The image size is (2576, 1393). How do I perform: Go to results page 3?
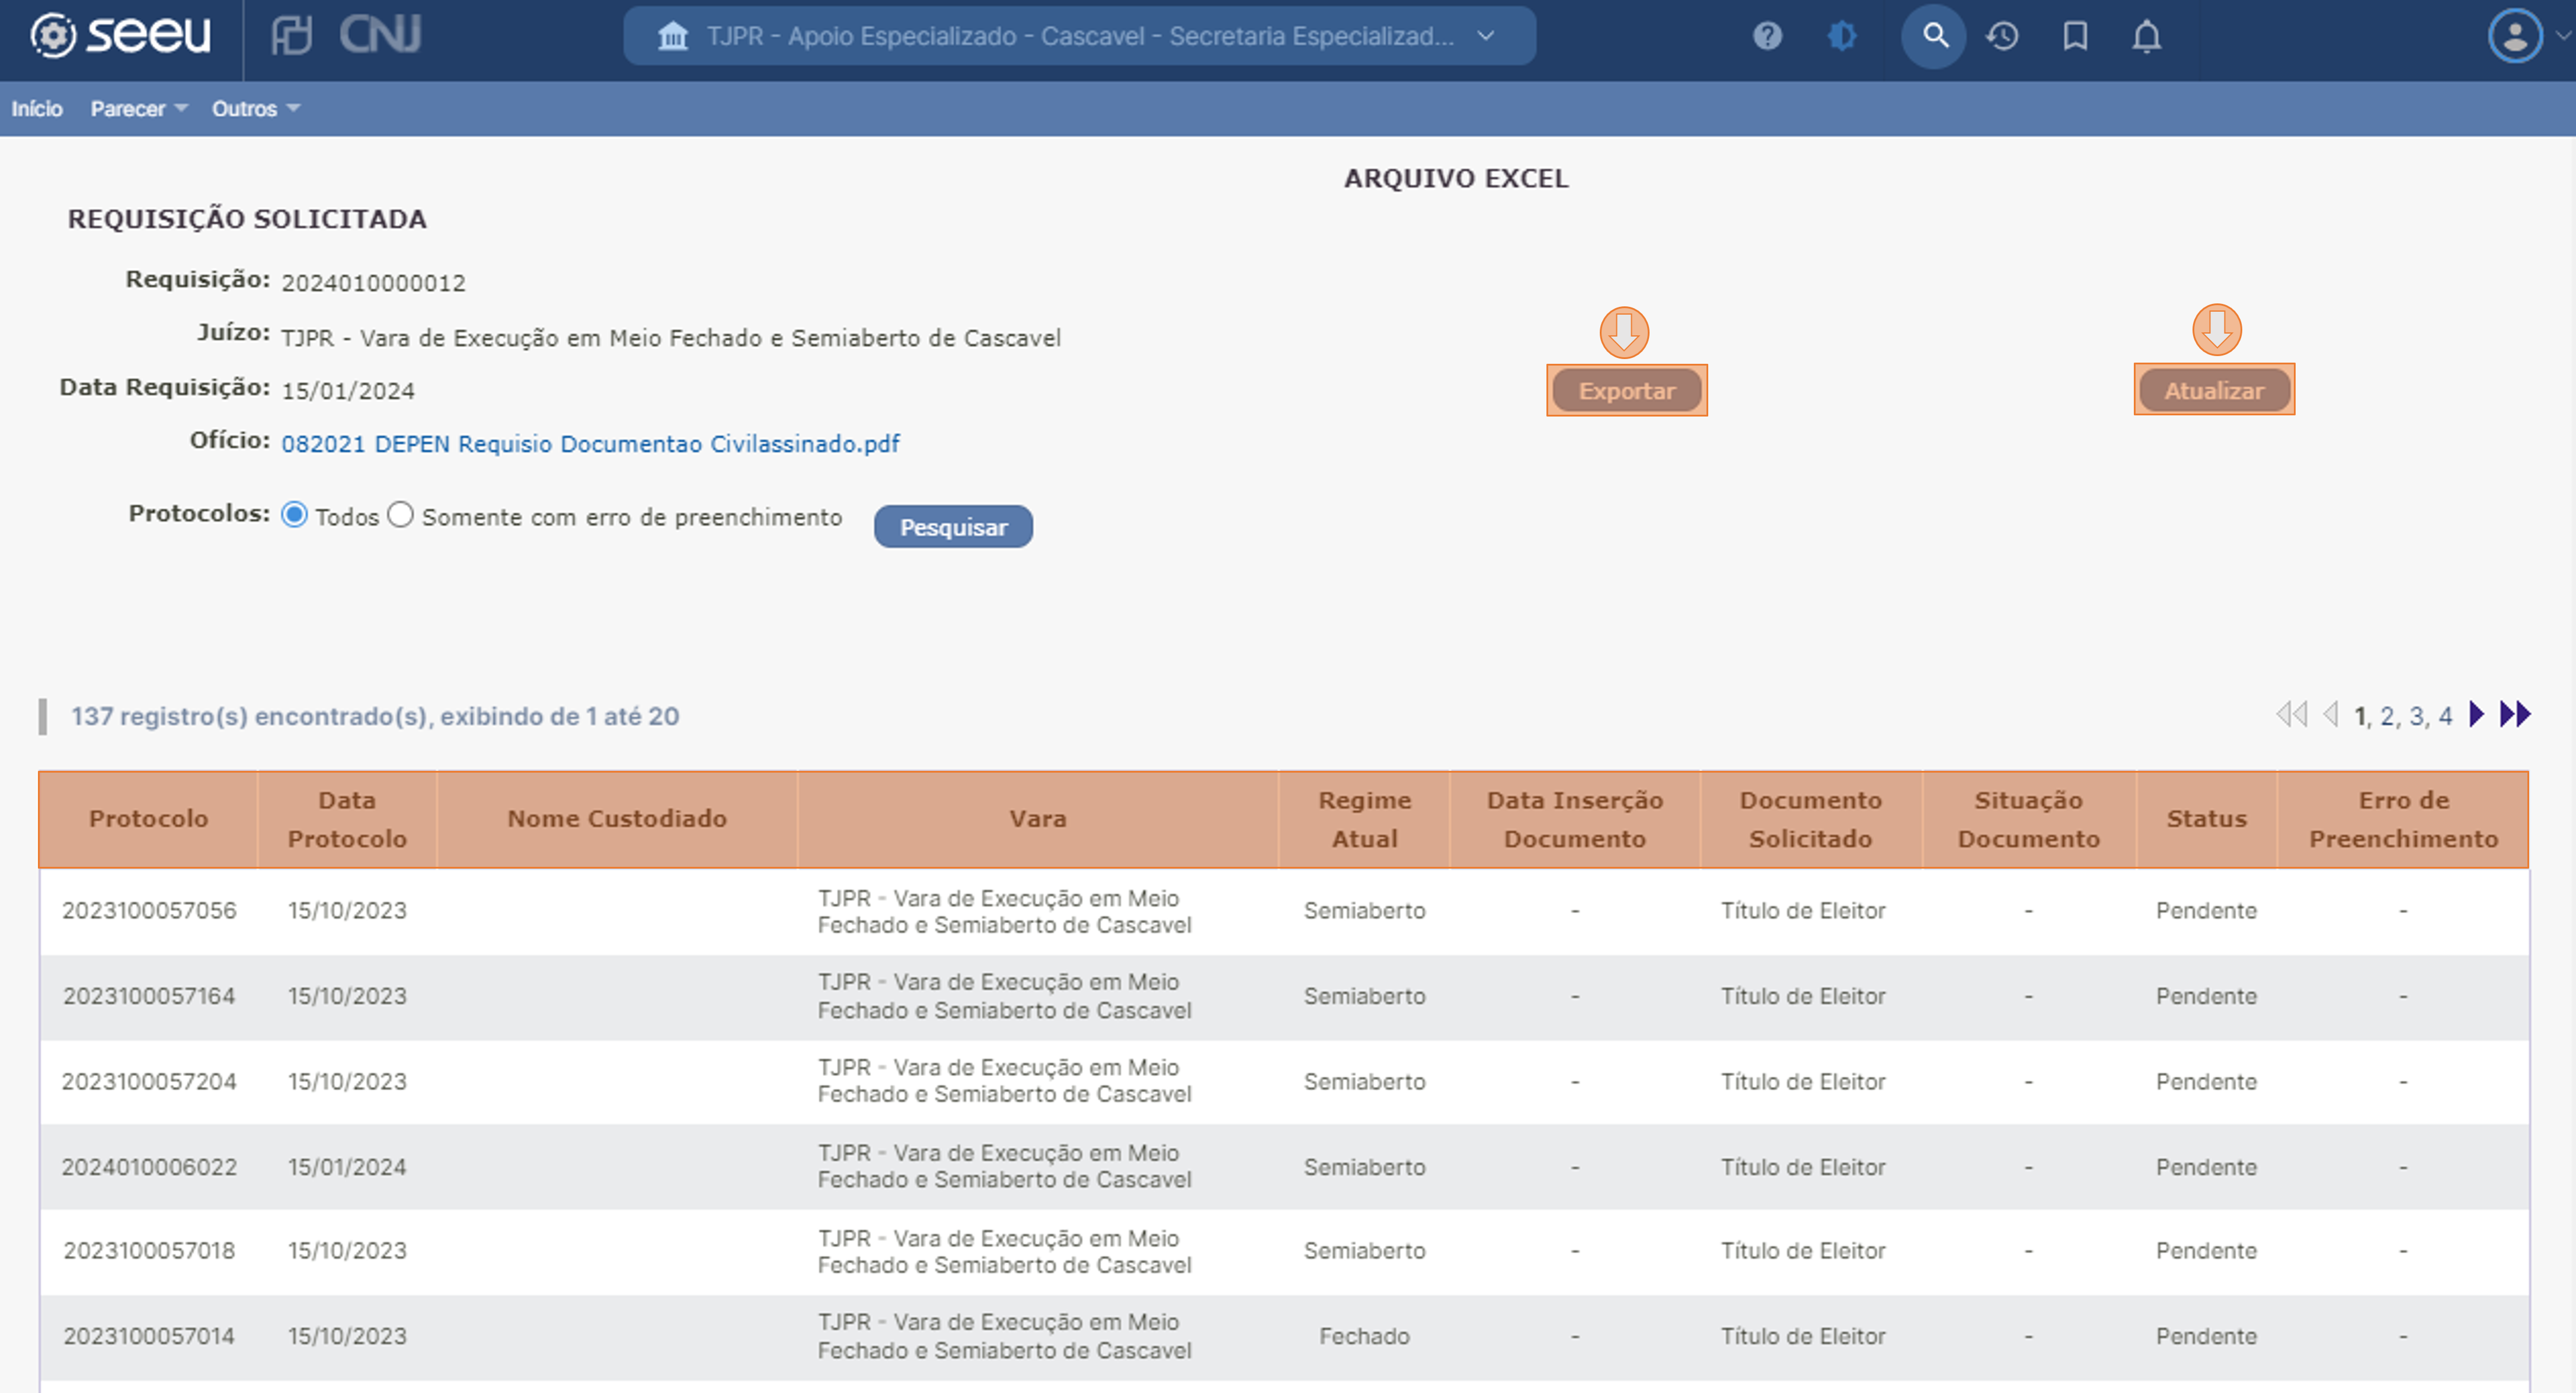point(2415,716)
